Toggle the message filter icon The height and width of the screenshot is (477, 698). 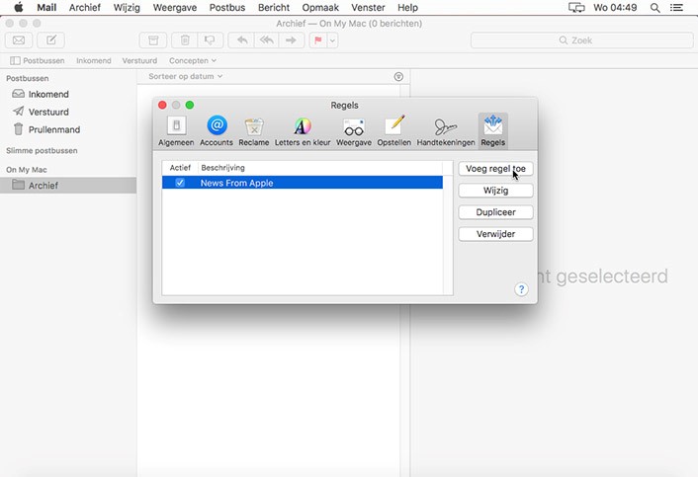(398, 76)
